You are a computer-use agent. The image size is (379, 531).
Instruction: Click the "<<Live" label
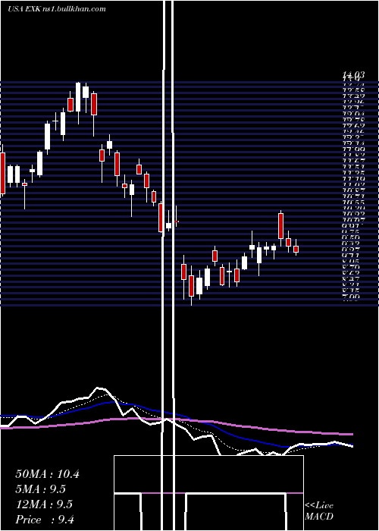click(x=319, y=506)
